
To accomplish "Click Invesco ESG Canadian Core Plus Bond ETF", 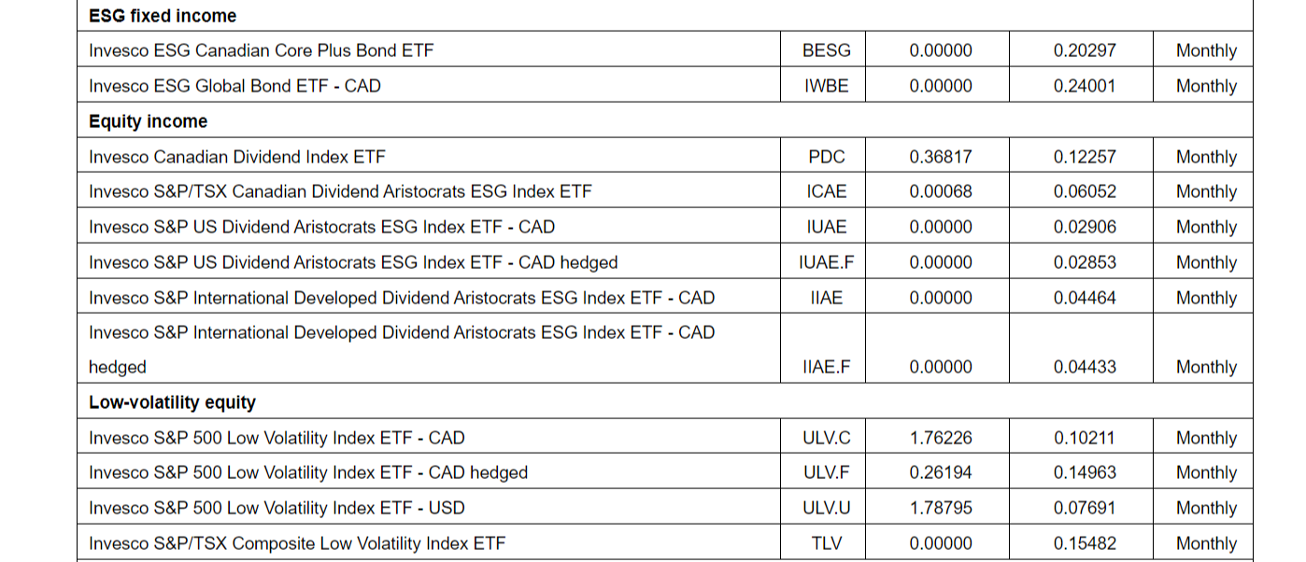I will pyautogui.click(x=262, y=50).
